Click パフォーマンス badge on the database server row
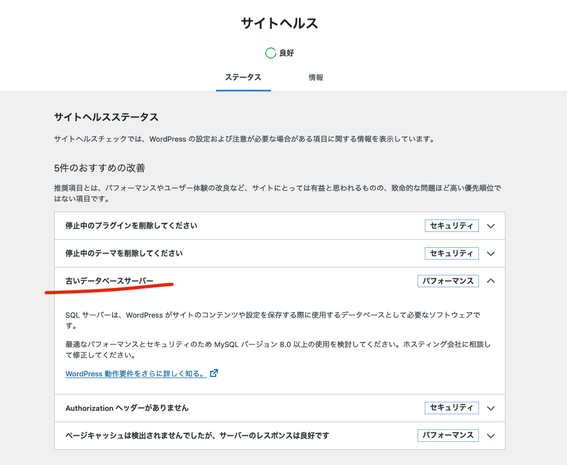 pos(448,281)
